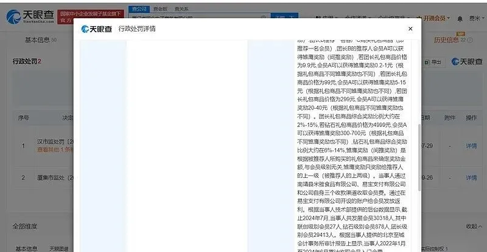Switch to the 查公司 search tab
487x252 pixels.
(139, 9)
